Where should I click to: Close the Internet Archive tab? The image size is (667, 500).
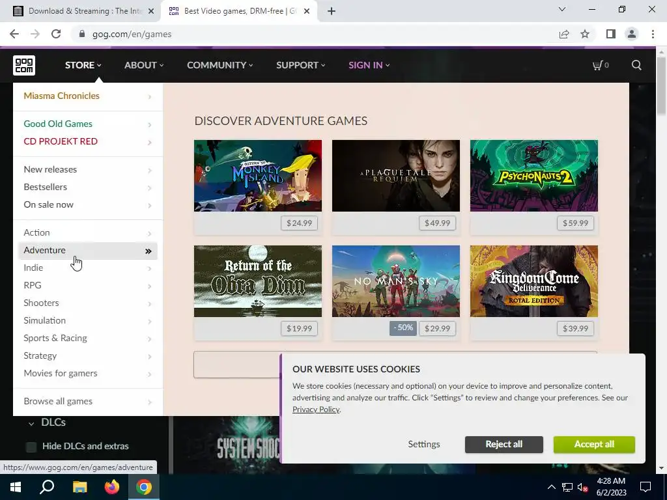[151, 11]
